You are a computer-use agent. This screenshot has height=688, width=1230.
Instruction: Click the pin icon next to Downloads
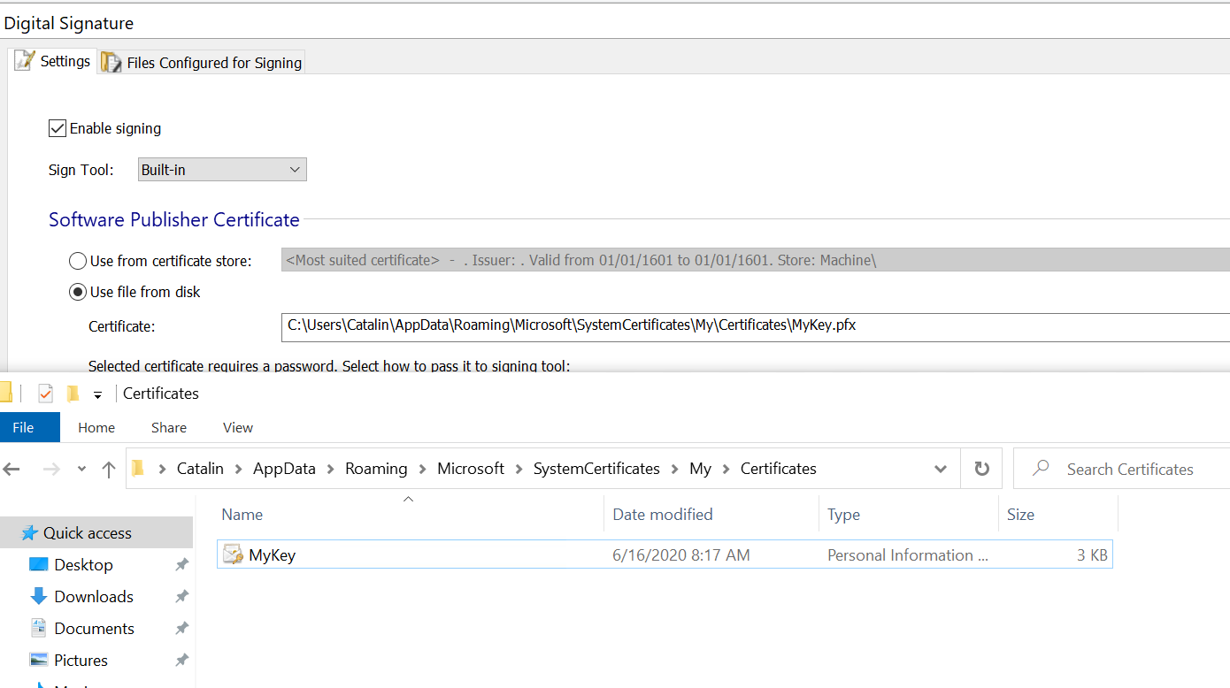point(181,596)
